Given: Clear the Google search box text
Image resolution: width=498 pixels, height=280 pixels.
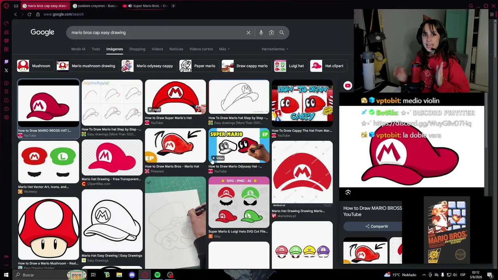Looking at the screenshot, I should point(249,33).
